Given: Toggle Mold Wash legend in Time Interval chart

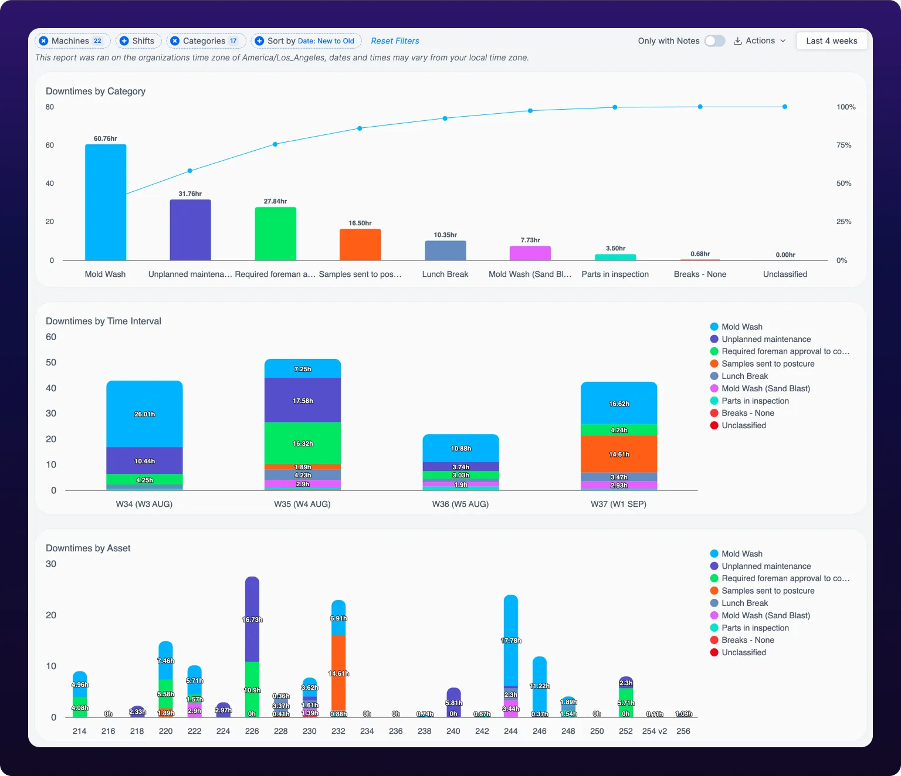Looking at the screenshot, I should click(736, 327).
